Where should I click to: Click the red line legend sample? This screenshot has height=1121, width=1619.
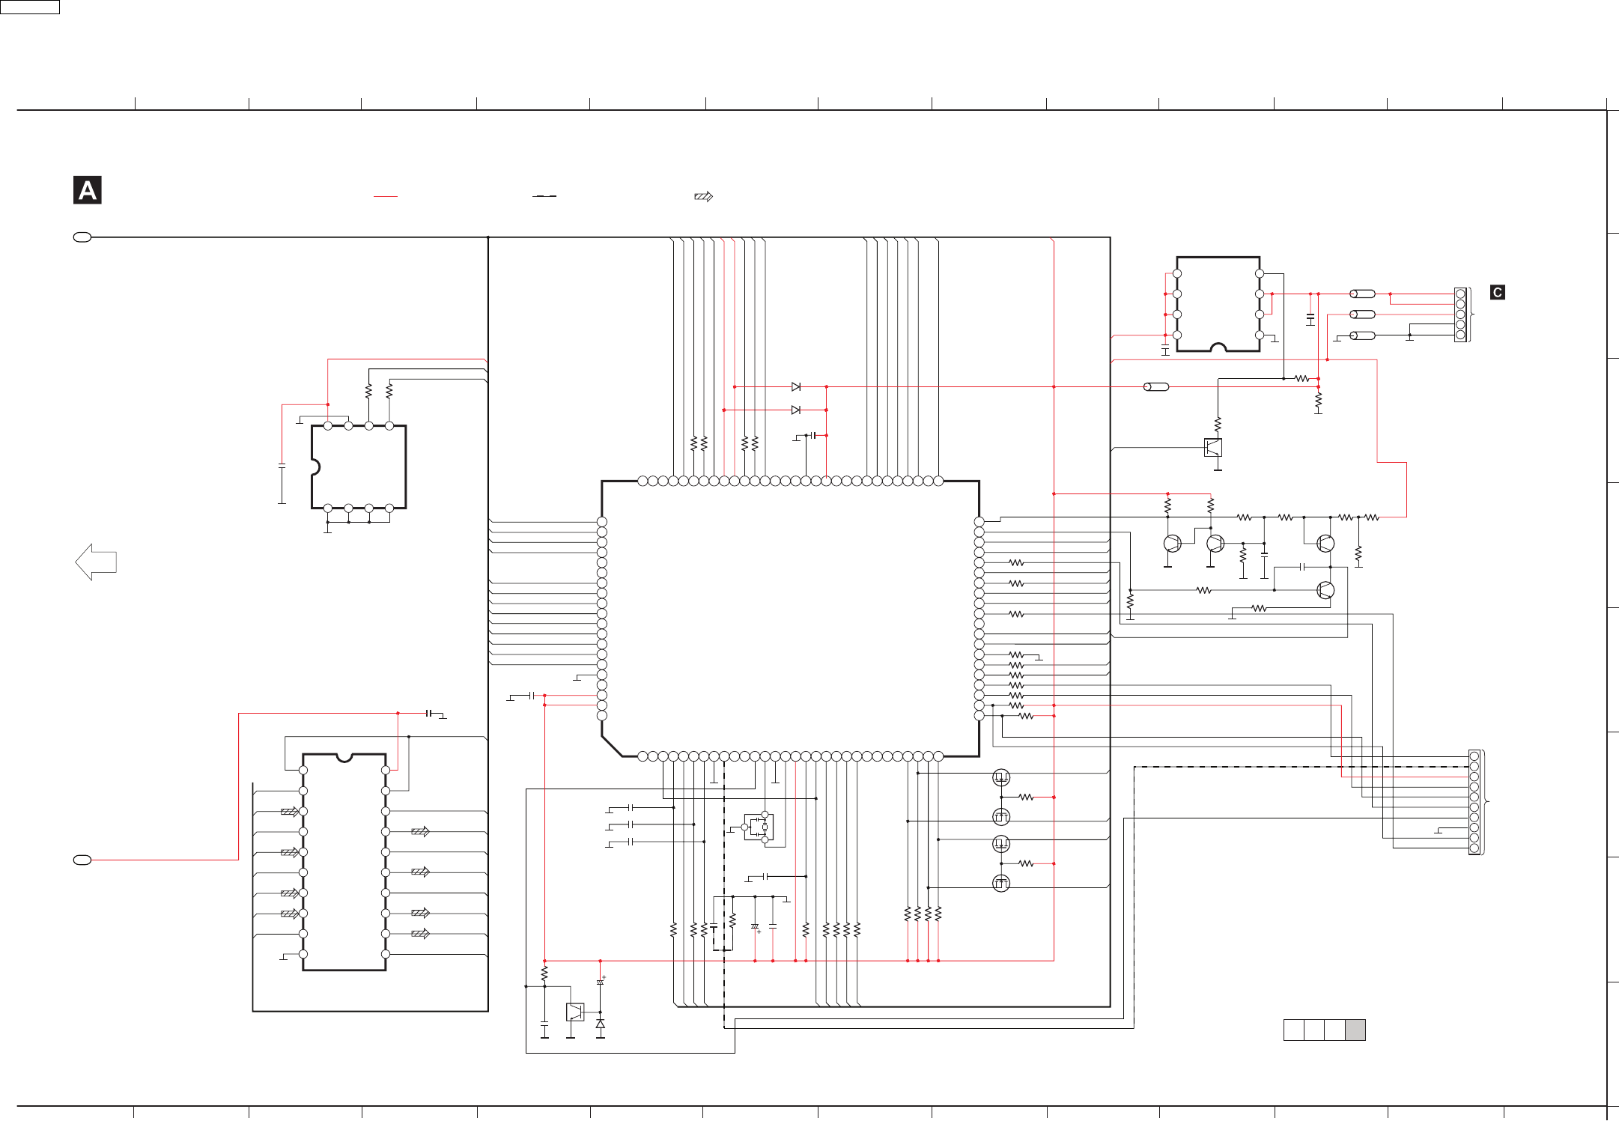point(386,196)
